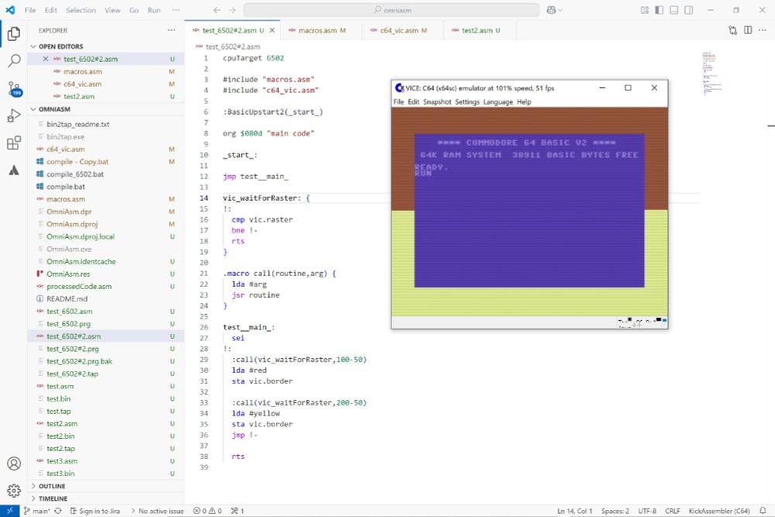Screen dimensions: 775x517
Task: Open compile_6502.bat in the file tree
Action: coord(75,174)
